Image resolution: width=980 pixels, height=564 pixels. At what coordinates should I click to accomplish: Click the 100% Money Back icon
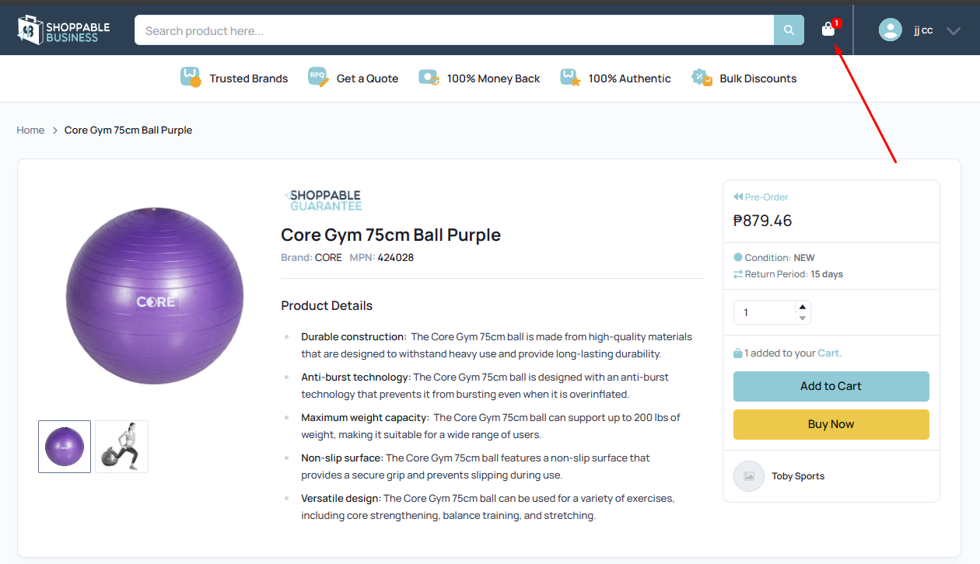tap(429, 77)
